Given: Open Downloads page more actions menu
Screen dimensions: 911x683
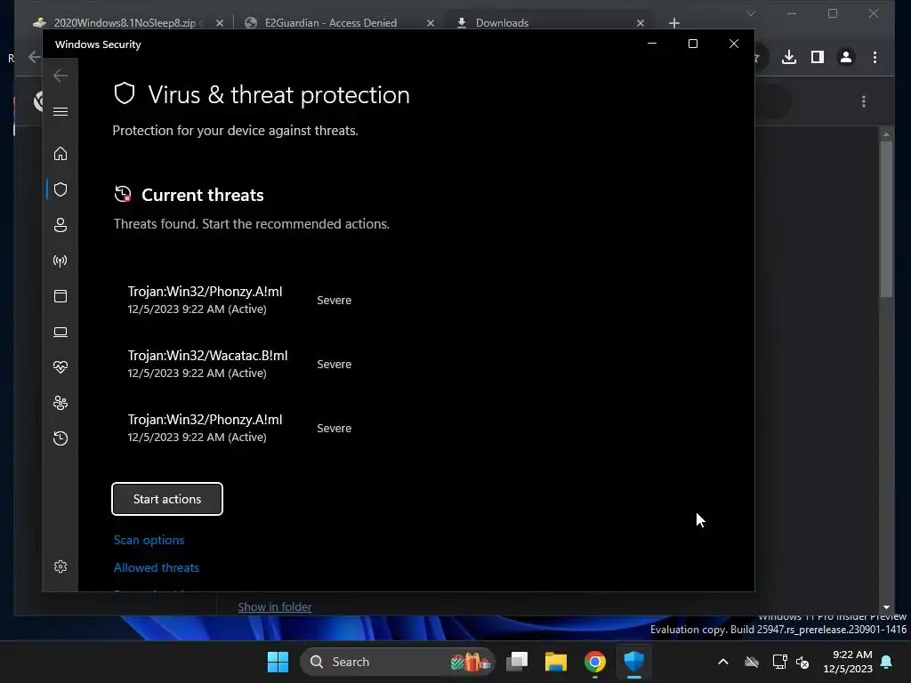Looking at the screenshot, I should click(x=864, y=101).
